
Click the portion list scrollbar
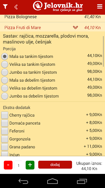104,51
